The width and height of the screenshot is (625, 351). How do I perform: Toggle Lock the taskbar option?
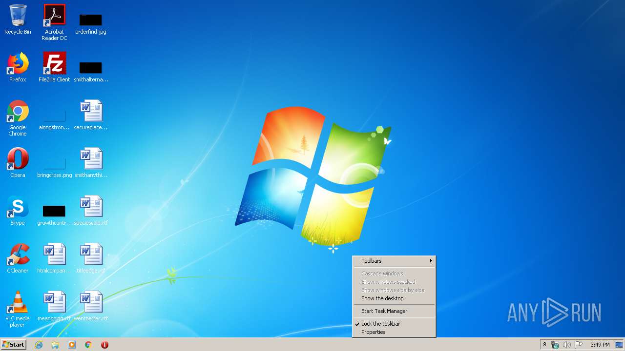(x=394, y=324)
